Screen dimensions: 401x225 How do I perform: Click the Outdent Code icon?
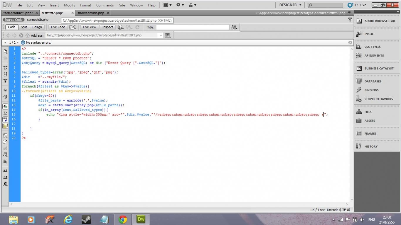(x=5, y=177)
